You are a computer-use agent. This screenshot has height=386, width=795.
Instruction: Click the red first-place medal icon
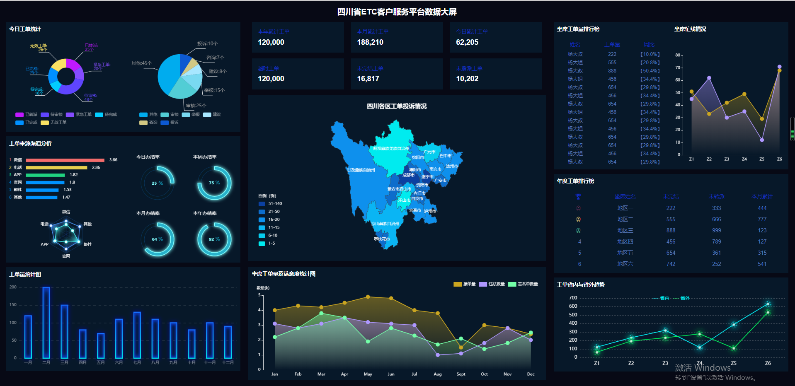[x=578, y=208]
